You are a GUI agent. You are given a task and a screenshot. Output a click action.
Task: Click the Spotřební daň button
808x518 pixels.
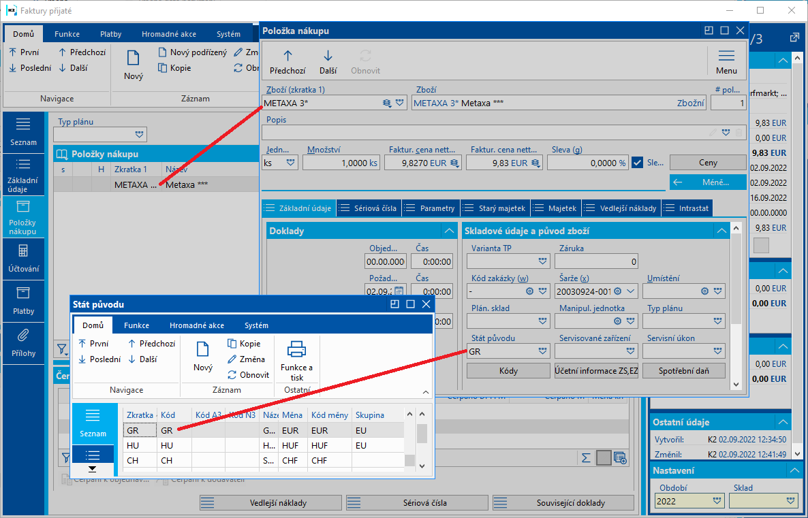pyautogui.click(x=684, y=371)
